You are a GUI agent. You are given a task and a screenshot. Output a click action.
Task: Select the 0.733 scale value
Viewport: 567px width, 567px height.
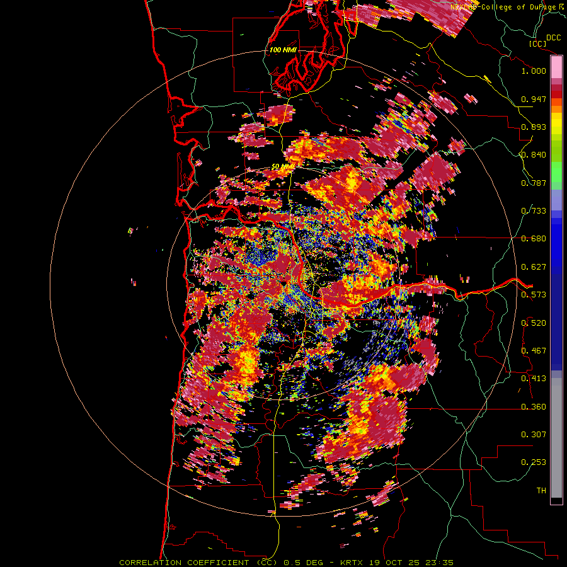click(x=534, y=211)
